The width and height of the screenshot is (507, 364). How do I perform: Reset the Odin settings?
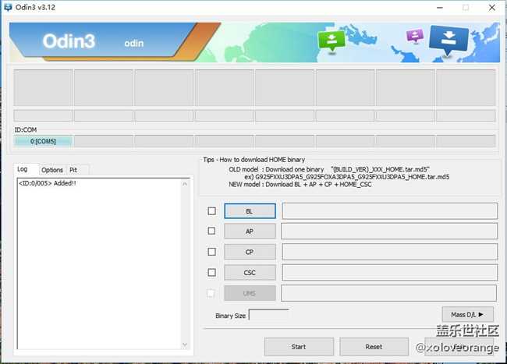pos(374,347)
